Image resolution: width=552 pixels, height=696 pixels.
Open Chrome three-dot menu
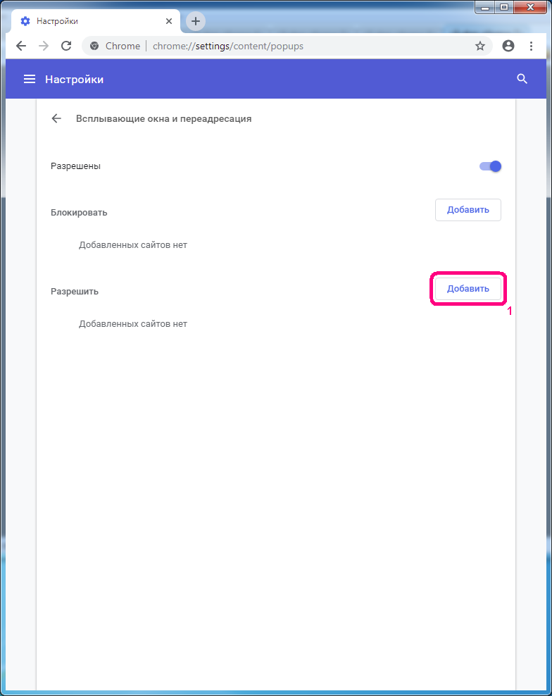pos(531,46)
